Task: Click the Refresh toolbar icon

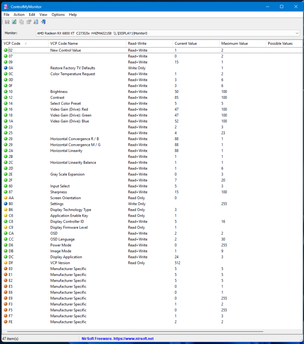Action: pos(14,22)
